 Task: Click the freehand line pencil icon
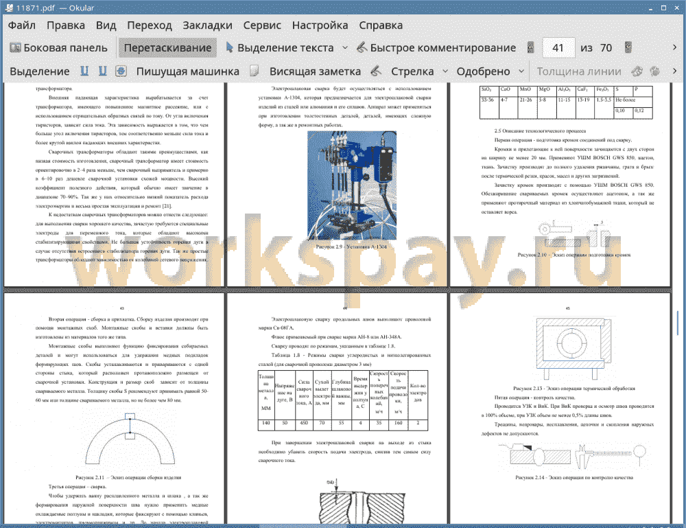(376, 71)
